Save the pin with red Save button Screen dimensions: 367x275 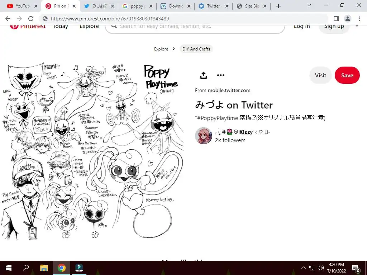(x=347, y=75)
